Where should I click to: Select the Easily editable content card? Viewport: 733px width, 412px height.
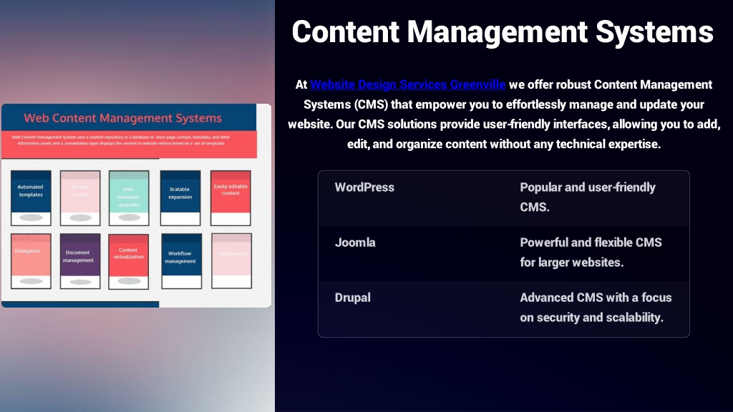[230, 198]
